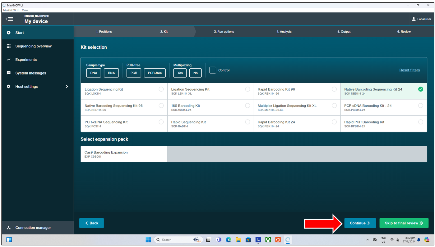Select the 2. Kit step tab
Viewport: 435px width, 247px height.
(x=164, y=32)
